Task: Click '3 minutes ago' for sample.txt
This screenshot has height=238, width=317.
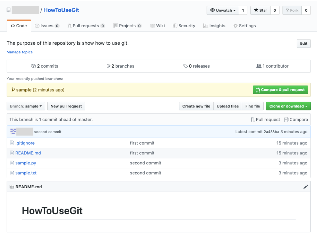Action: point(293,173)
